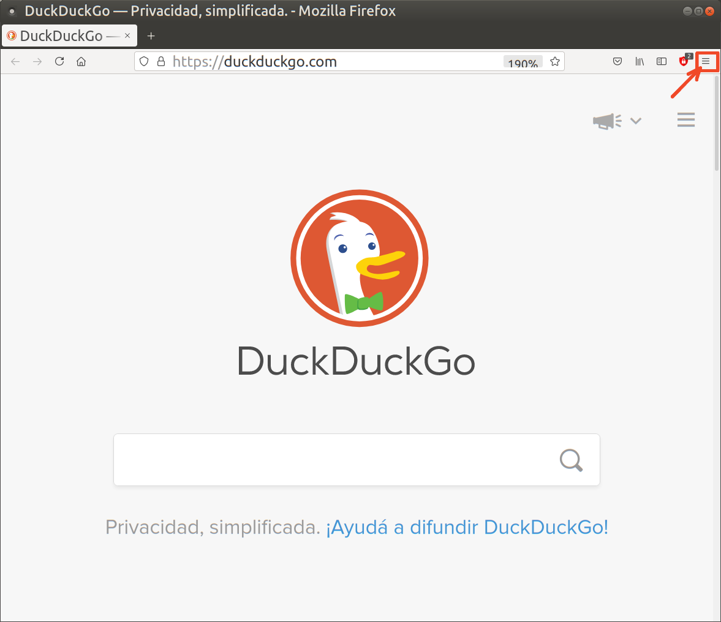The image size is (721, 622).
Task: Save page to Pocket
Action: (617, 62)
